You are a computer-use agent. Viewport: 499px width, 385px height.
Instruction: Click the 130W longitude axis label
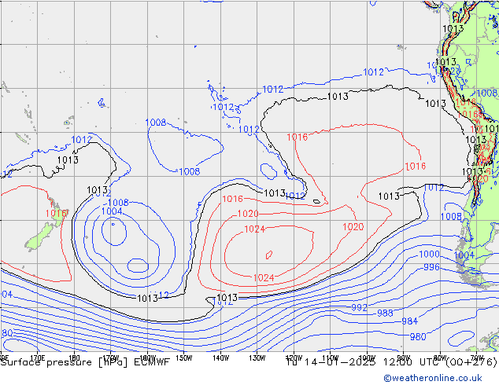257,358
